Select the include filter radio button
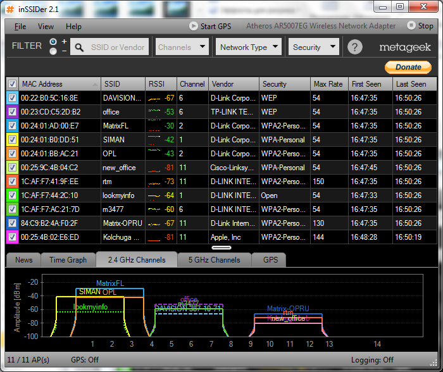The image size is (443, 372). pyautogui.click(x=53, y=42)
